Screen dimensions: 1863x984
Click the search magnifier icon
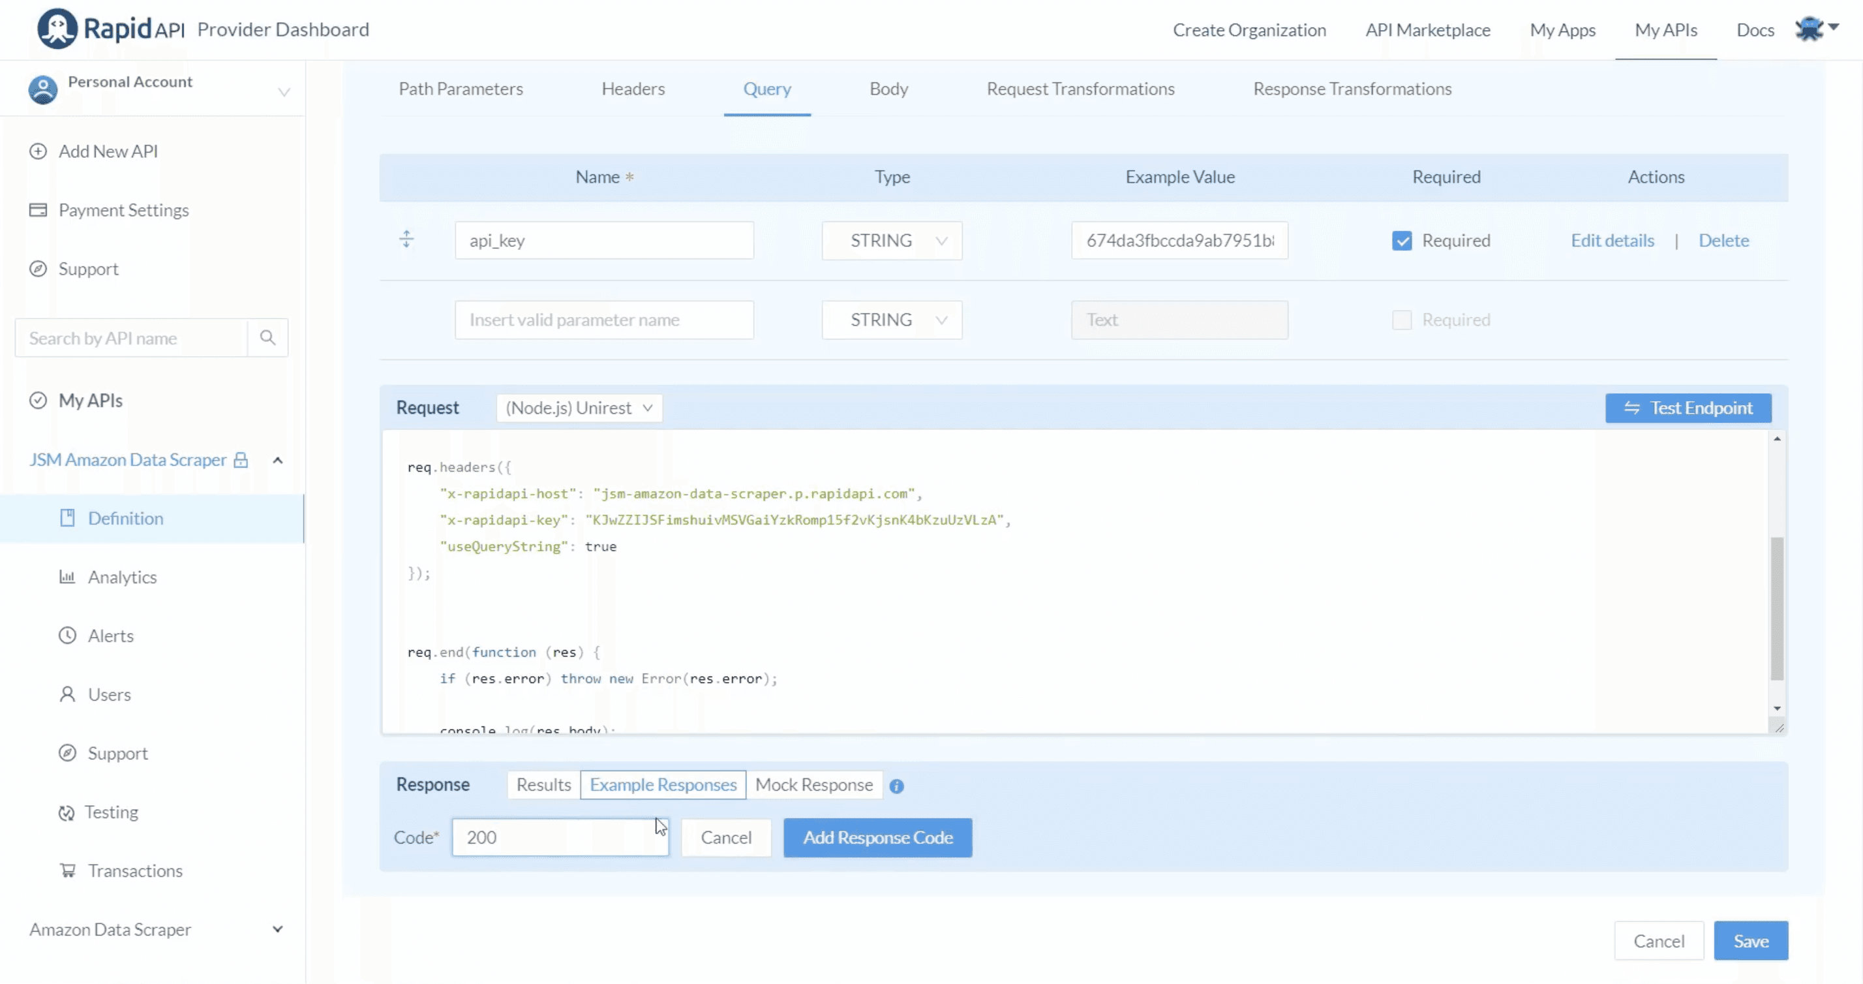click(267, 338)
